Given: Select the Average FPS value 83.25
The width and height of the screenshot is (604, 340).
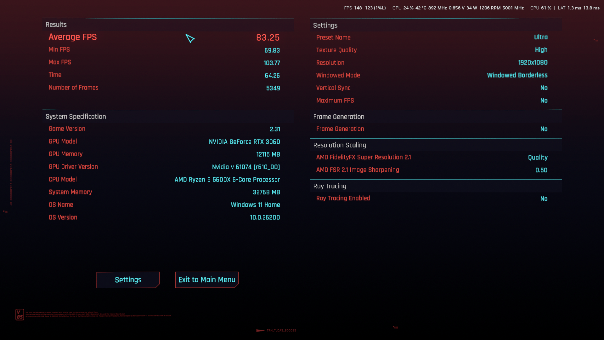Looking at the screenshot, I should (x=268, y=37).
